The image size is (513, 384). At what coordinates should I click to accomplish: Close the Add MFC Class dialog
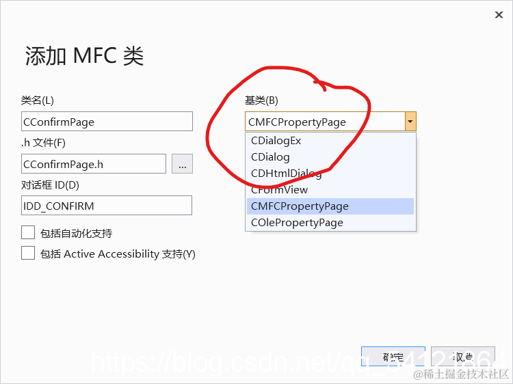[499, 15]
